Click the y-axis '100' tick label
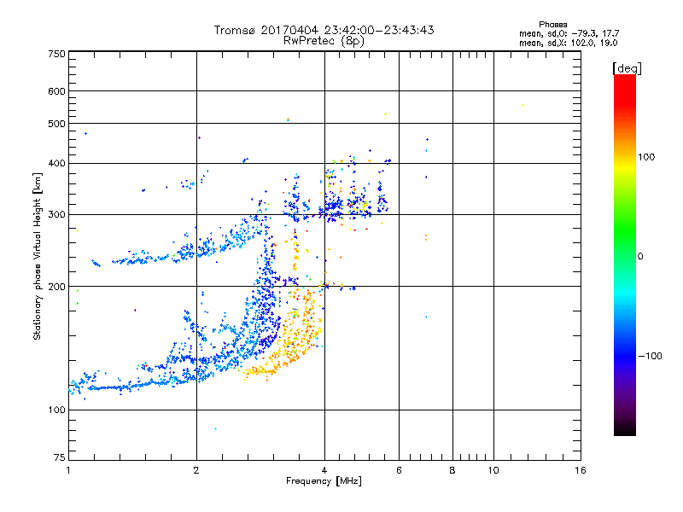This screenshot has height=512, width=683. (x=57, y=410)
